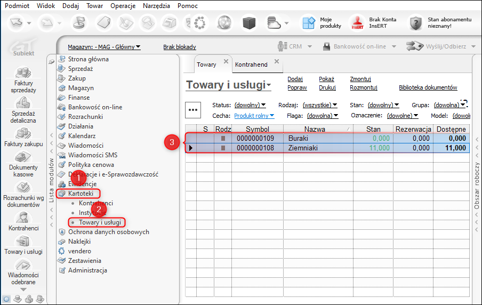Open the Grupa dowolna dropdown
Screen dimensions: 482x305
pos(449,105)
